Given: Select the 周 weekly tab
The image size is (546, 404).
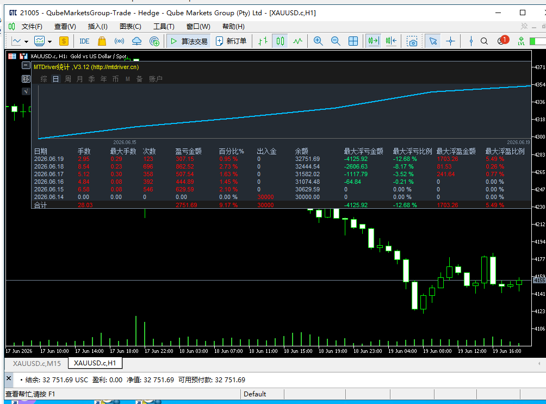Looking at the screenshot, I should pyautogui.click(x=68, y=79).
